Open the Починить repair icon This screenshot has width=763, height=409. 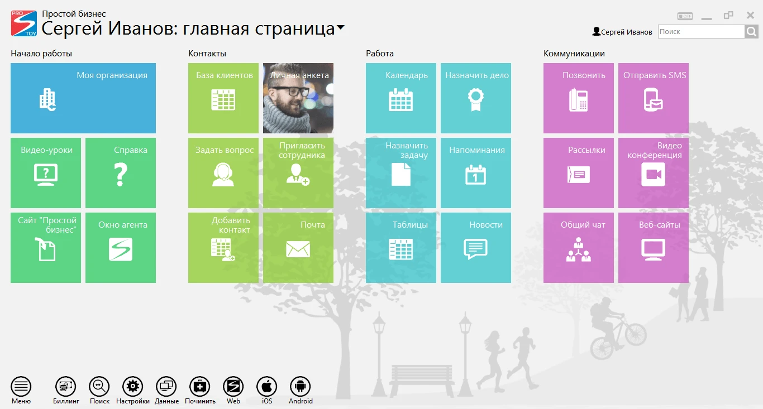coord(200,386)
